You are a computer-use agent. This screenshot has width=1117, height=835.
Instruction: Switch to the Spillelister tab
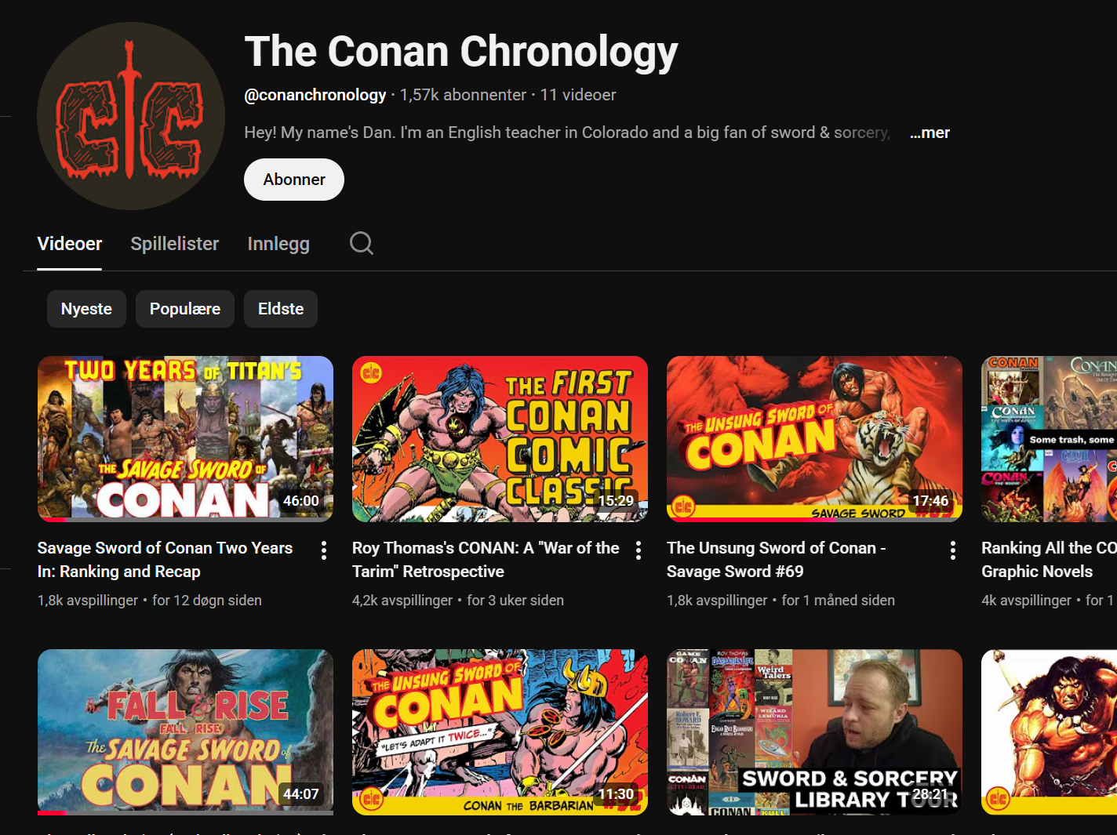pyautogui.click(x=175, y=244)
